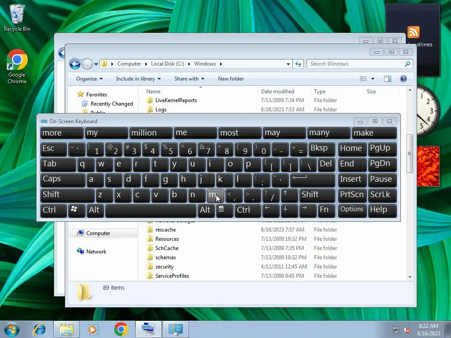Toggle the Fn key on keyboard
Screen dimensions: 451x338
[x=326, y=210]
